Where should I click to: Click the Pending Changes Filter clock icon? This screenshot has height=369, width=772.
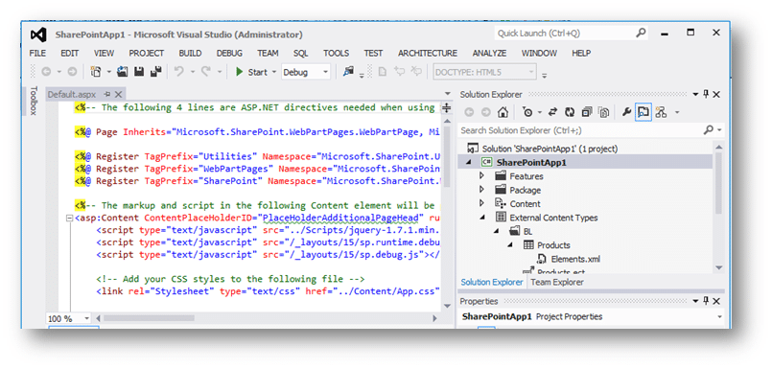(x=527, y=113)
